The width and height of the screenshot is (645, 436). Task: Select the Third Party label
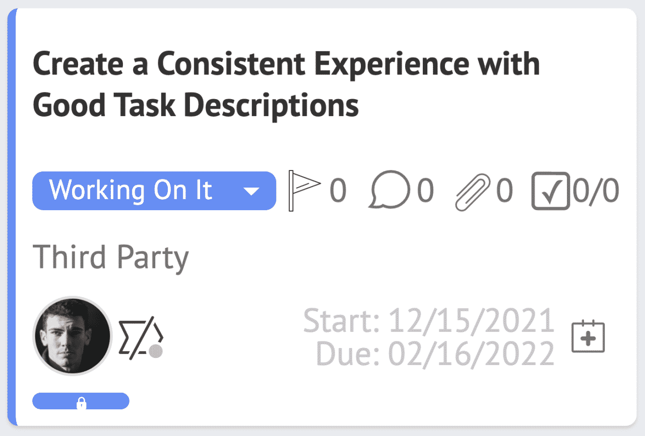110,256
